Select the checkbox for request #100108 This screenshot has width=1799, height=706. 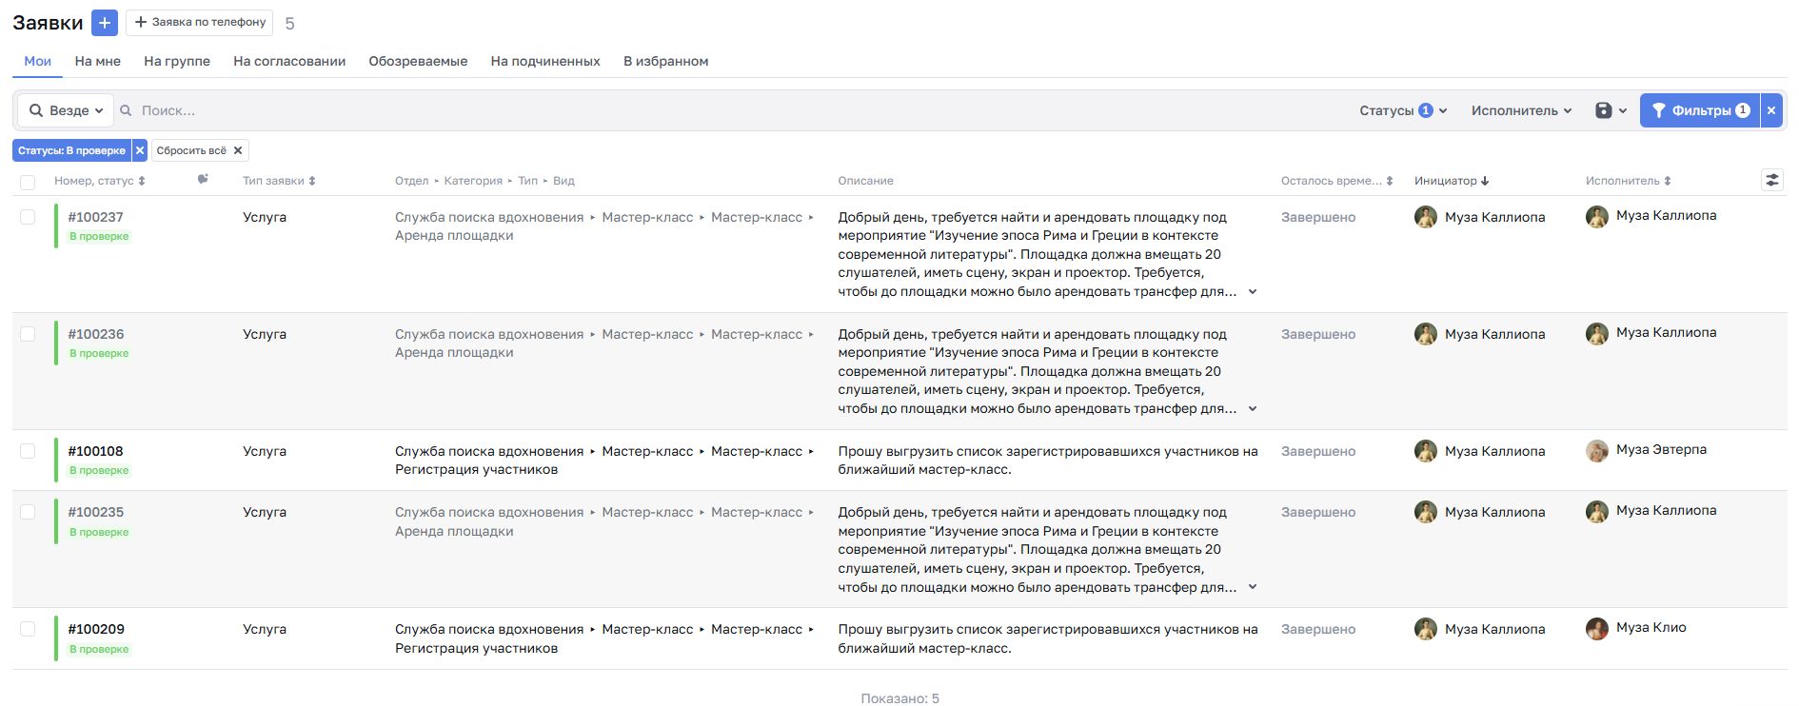point(28,451)
